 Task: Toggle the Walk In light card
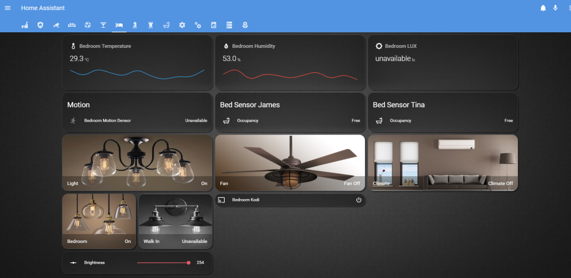176,221
